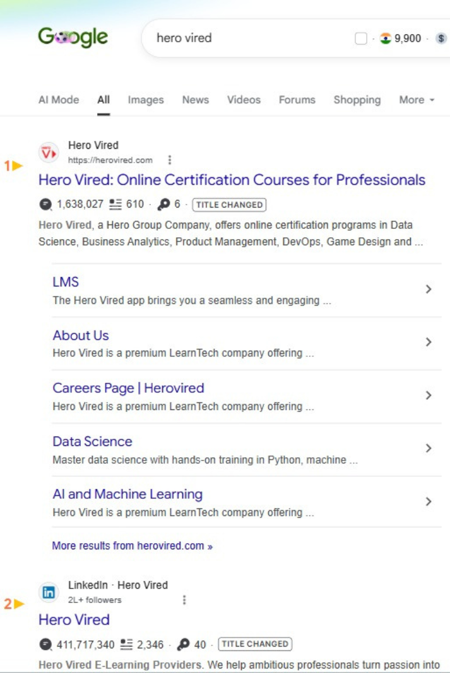Image resolution: width=450 pixels, height=673 pixels.
Task: Tick the checkbox in the search bar
Action: pyautogui.click(x=361, y=38)
